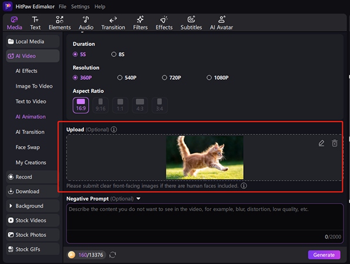Open the Help menu

(100, 6)
